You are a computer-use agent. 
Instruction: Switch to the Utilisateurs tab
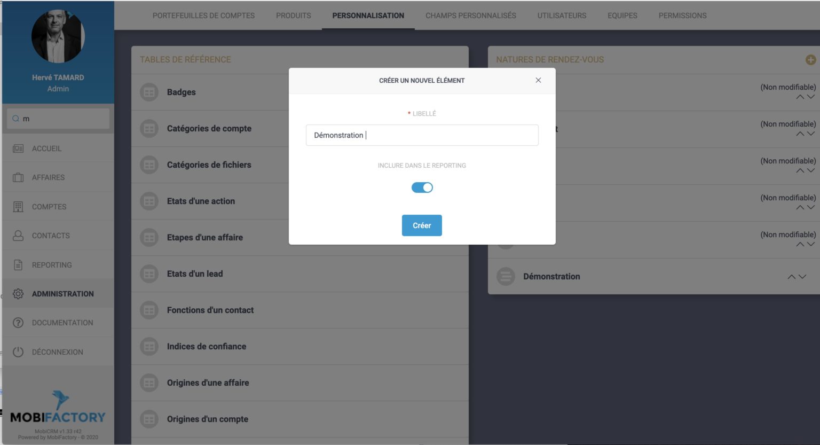click(x=562, y=15)
